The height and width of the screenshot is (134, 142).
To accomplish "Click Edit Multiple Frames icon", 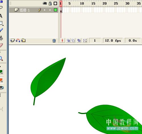I will (x=79, y=40).
